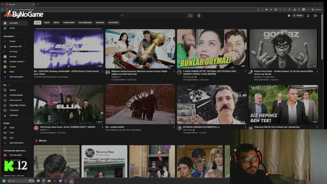327x184 pixels.
Task: Open Steam from the taskbar
Action: [71, 181]
